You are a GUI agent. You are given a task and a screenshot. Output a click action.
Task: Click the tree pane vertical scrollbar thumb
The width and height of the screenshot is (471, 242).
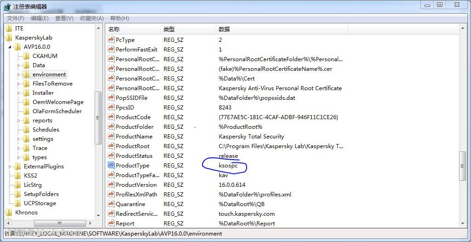98,118
